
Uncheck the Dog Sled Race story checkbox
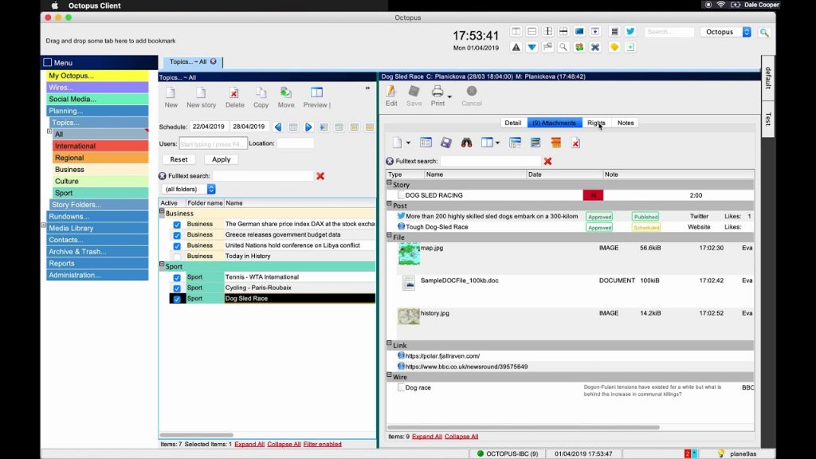pos(177,298)
